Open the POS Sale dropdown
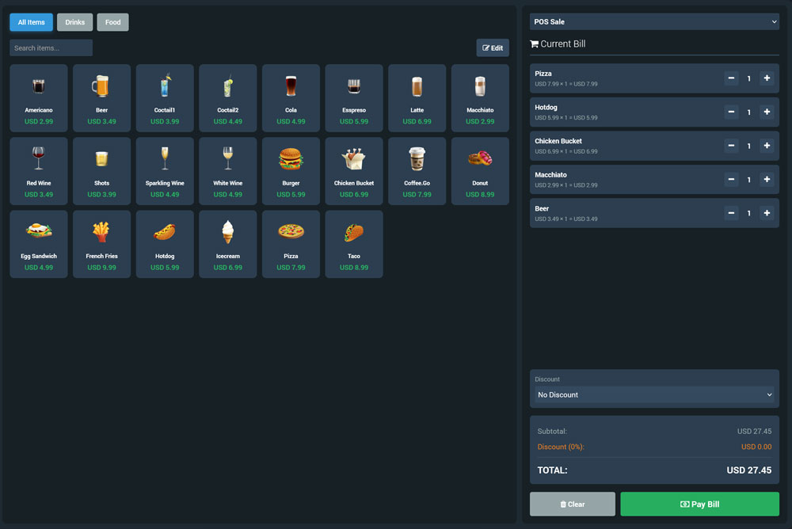 (x=654, y=21)
